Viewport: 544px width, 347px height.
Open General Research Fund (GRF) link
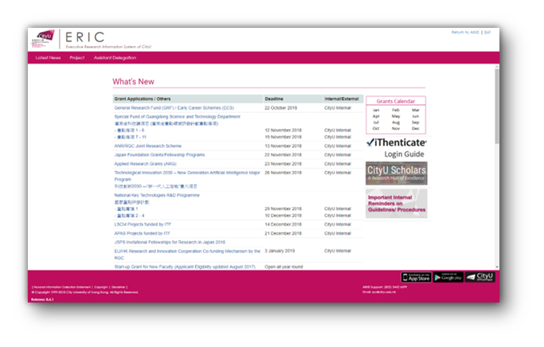[174, 107]
